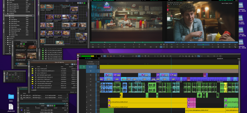Click the green lock icon in Diner bin
This screenshot has width=247, height=113.
coord(84,3)
